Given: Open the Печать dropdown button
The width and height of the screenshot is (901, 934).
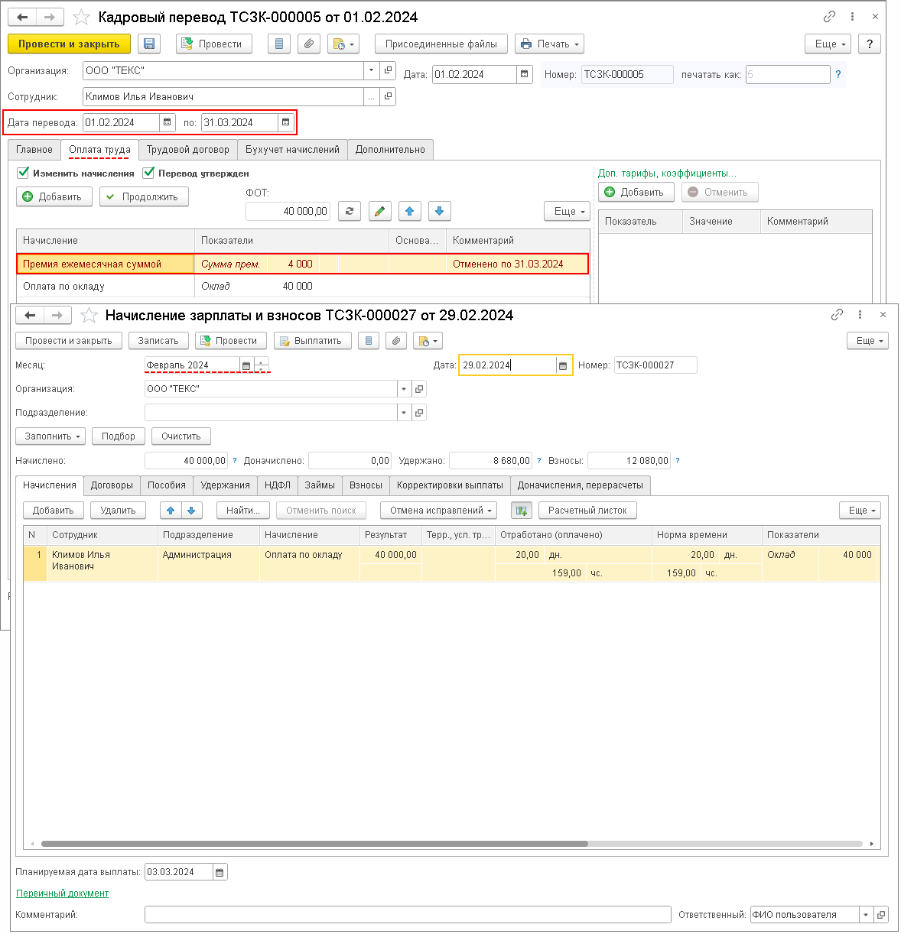Looking at the screenshot, I should point(549,44).
